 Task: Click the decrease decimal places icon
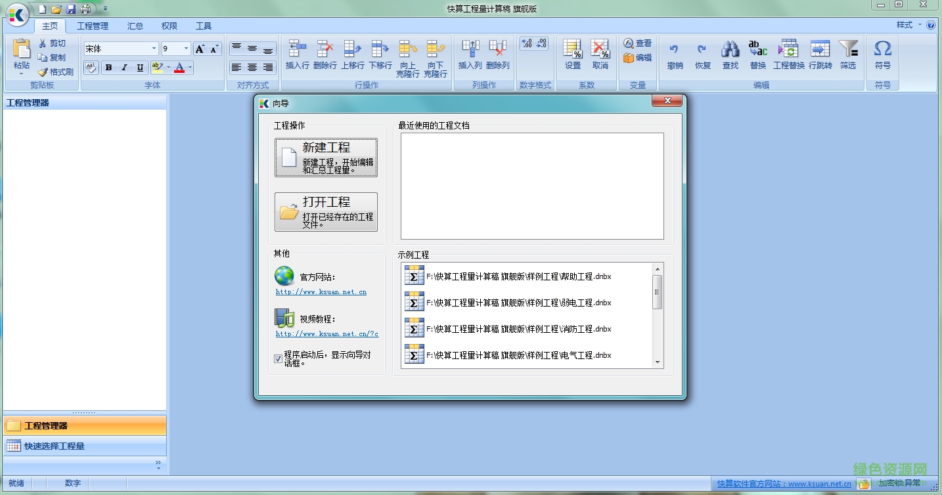[x=542, y=44]
